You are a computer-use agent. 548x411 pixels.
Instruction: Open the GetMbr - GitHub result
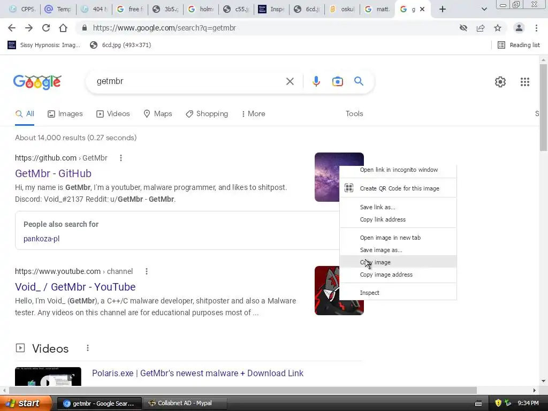click(53, 173)
